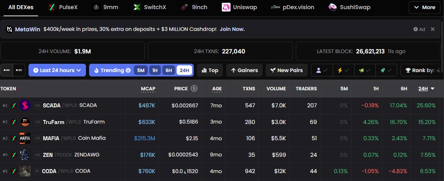The width and height of the screenshot is (444, 181).
Task: Click the TruFarm token logo
Action: (x=25, y=122)
